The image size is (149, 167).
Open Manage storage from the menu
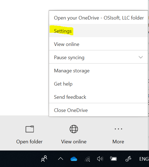coord(99,71)
